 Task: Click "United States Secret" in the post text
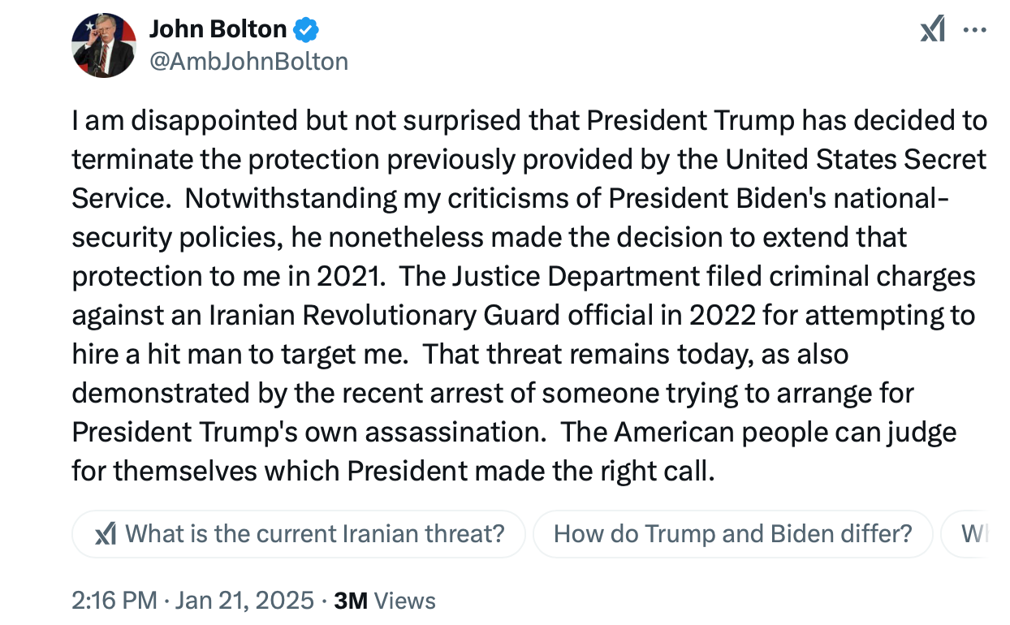point(856,159)
